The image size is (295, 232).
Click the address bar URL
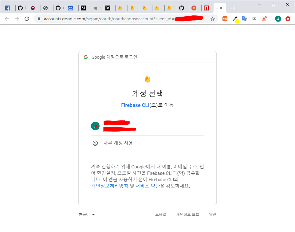coord(123,19)
